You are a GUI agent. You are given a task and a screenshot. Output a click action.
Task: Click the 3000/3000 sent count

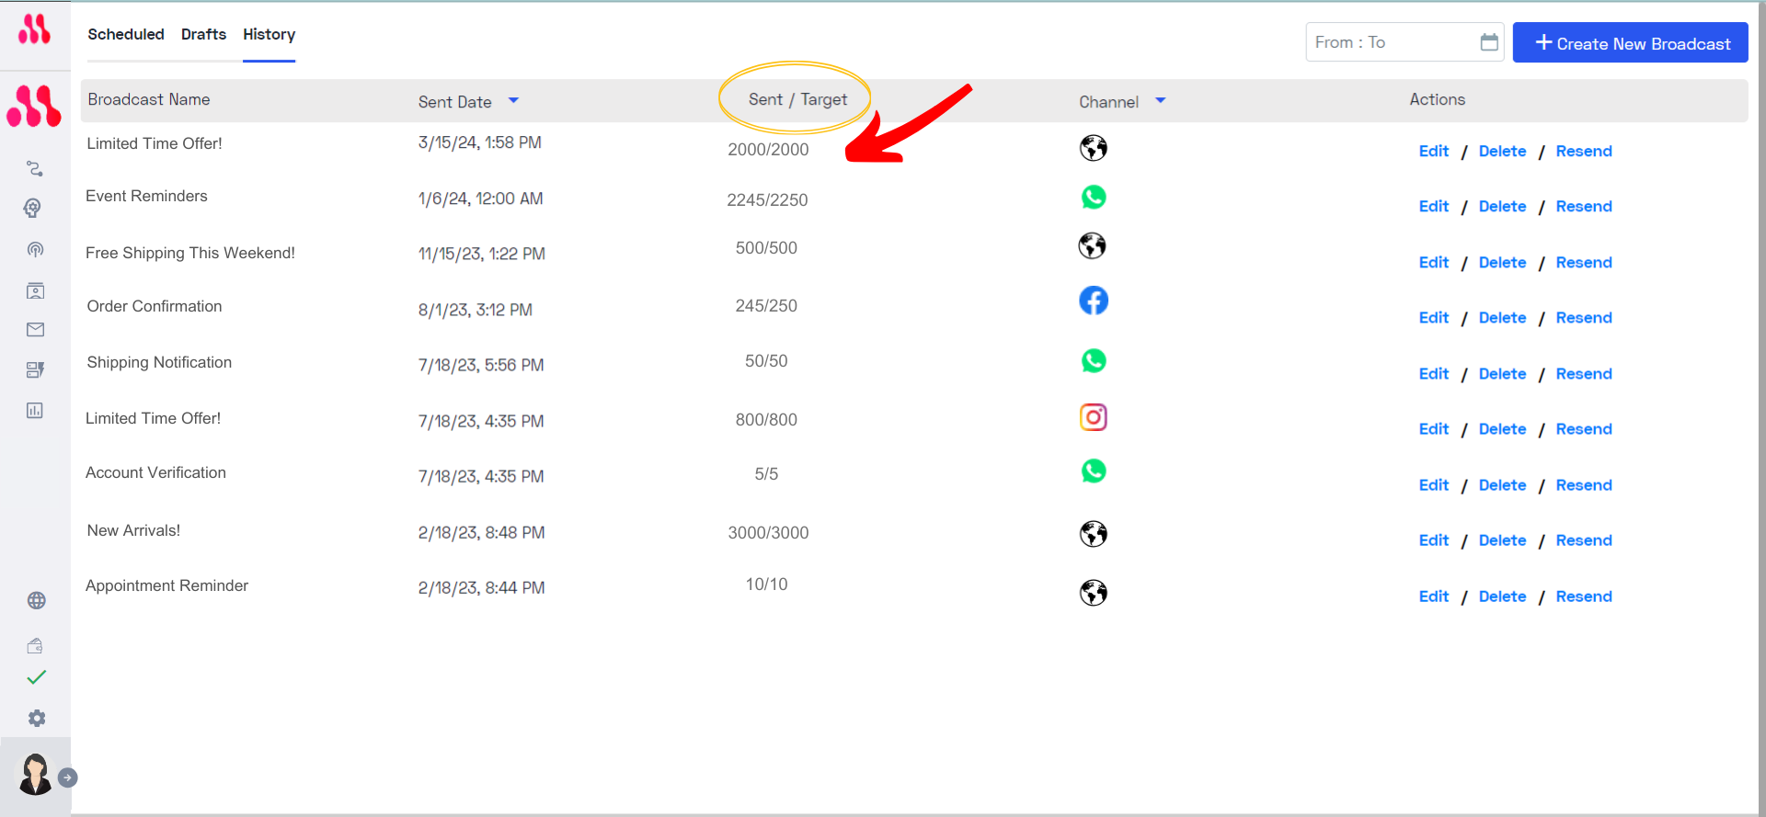768,532
